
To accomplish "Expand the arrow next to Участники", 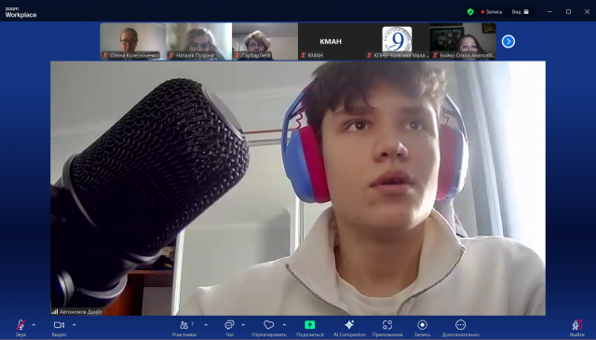I will click(x=206, y=325).
